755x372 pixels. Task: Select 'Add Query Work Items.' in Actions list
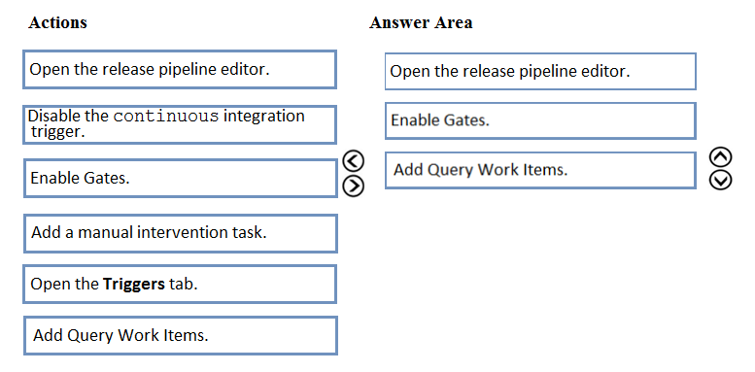click(x=181, y=335)
